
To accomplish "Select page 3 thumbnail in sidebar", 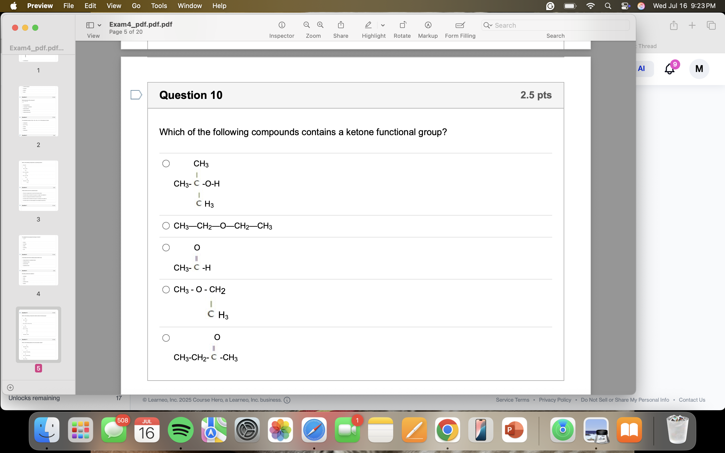I will click(38, 185).
